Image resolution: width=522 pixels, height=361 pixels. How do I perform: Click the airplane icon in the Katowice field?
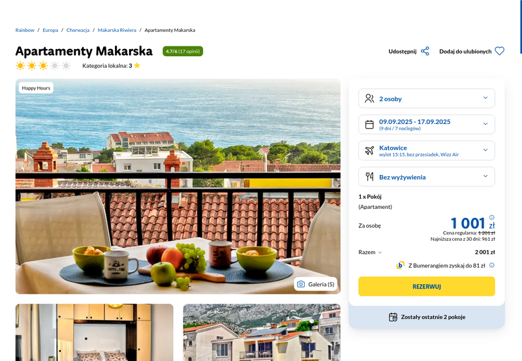(x=369, y=151)
